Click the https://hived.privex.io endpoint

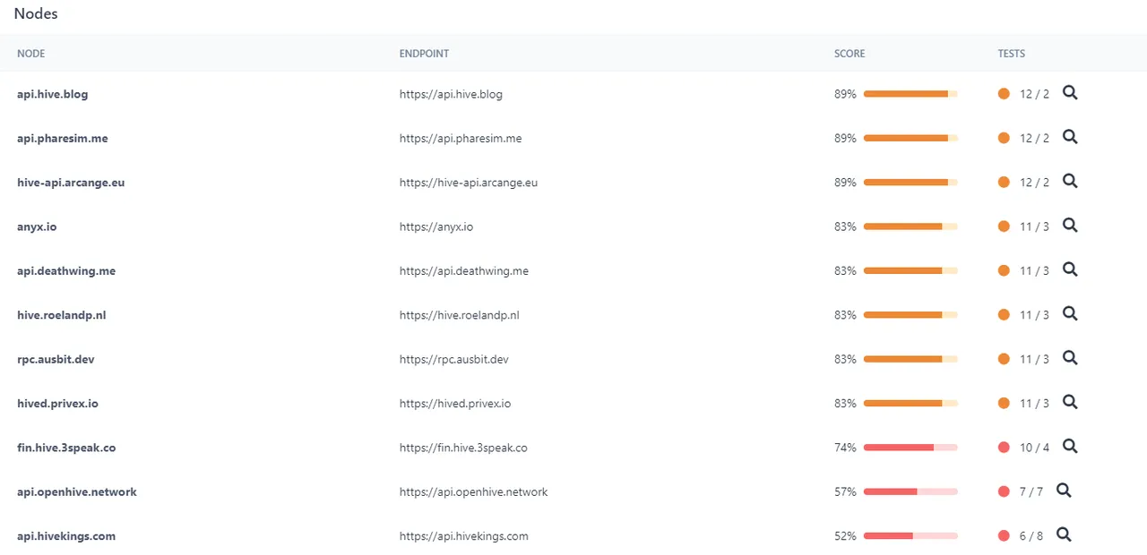455,404
